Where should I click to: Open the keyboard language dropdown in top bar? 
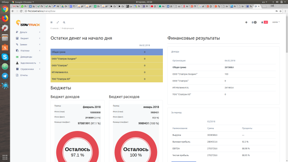pos(265,2)
